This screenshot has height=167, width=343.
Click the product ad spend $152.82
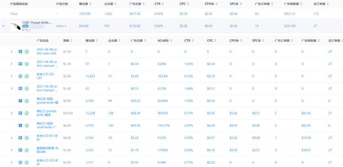point(135,26)
